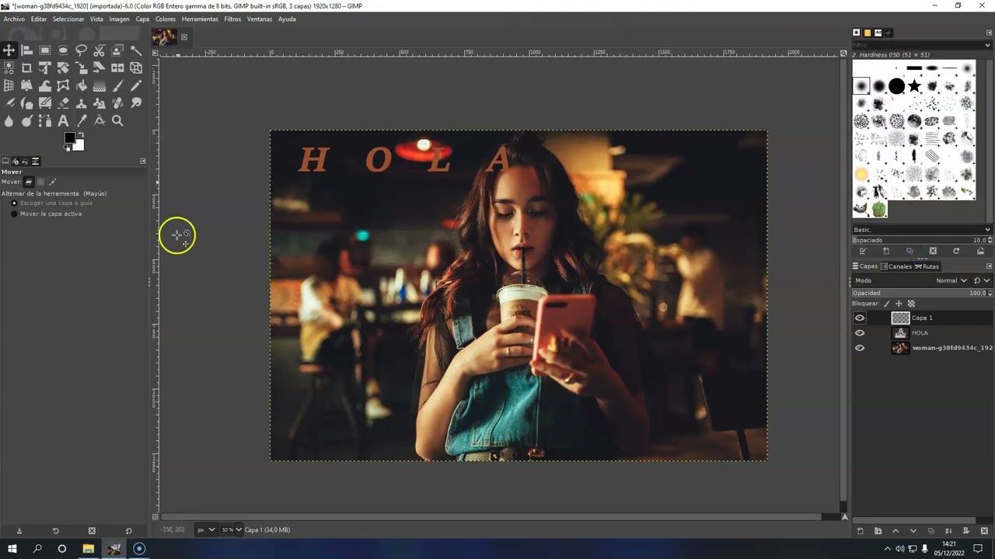Open the Filtros menu
This screenshot has width=995, height=559.
click(232, 19)
